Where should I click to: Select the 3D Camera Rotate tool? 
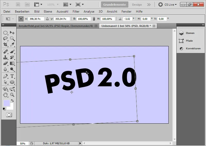(12, 89)
